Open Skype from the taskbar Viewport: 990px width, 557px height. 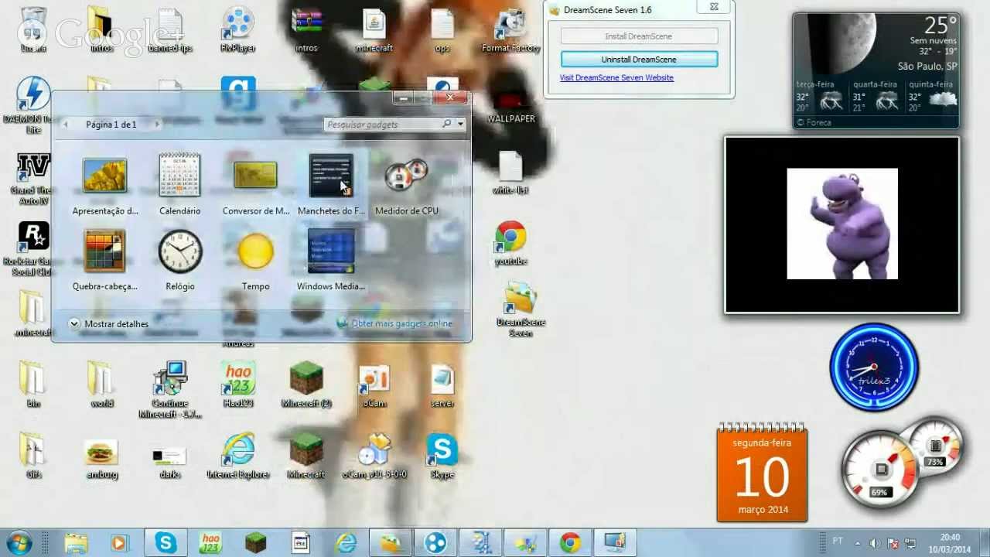(x=166, y=543)
